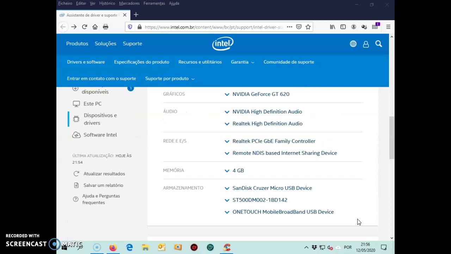Select the Drivers e software tab

pyautogui.click(x=86, y=62)
